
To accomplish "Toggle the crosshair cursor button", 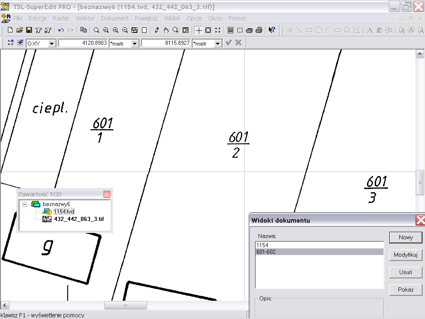I will pyautogui.click(x=199, y=30).
